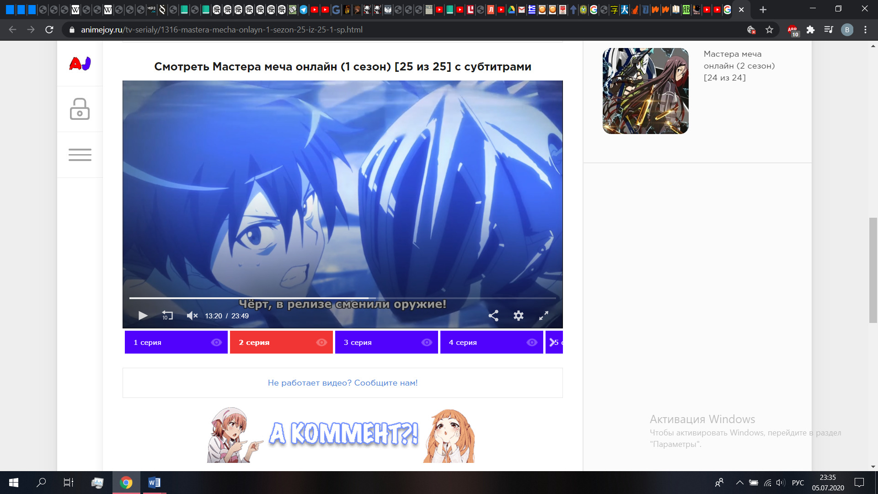Click 'Не работает видео? Сообщите нам!' link
The image size is (878, 494).
(x=343, y=383)
